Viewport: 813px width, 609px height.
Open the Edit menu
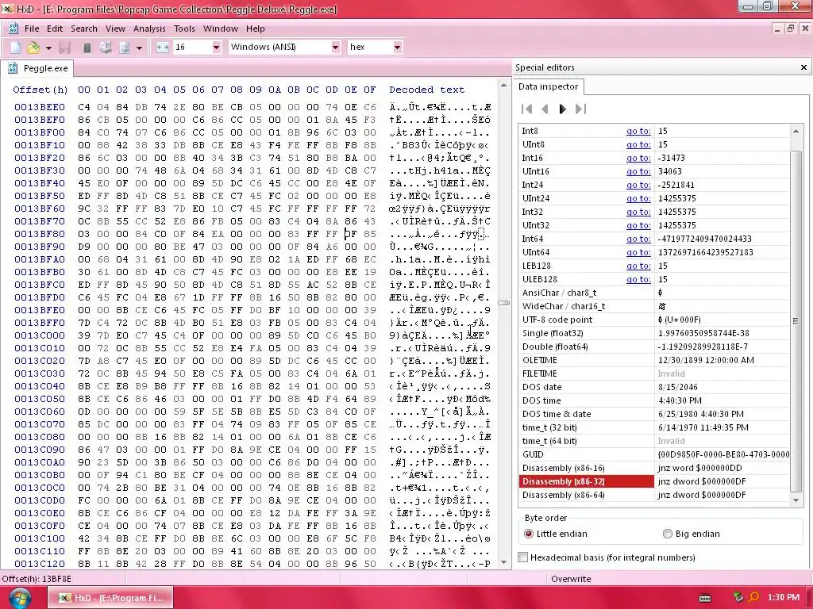pyautogui.click(x=55, y=29)
